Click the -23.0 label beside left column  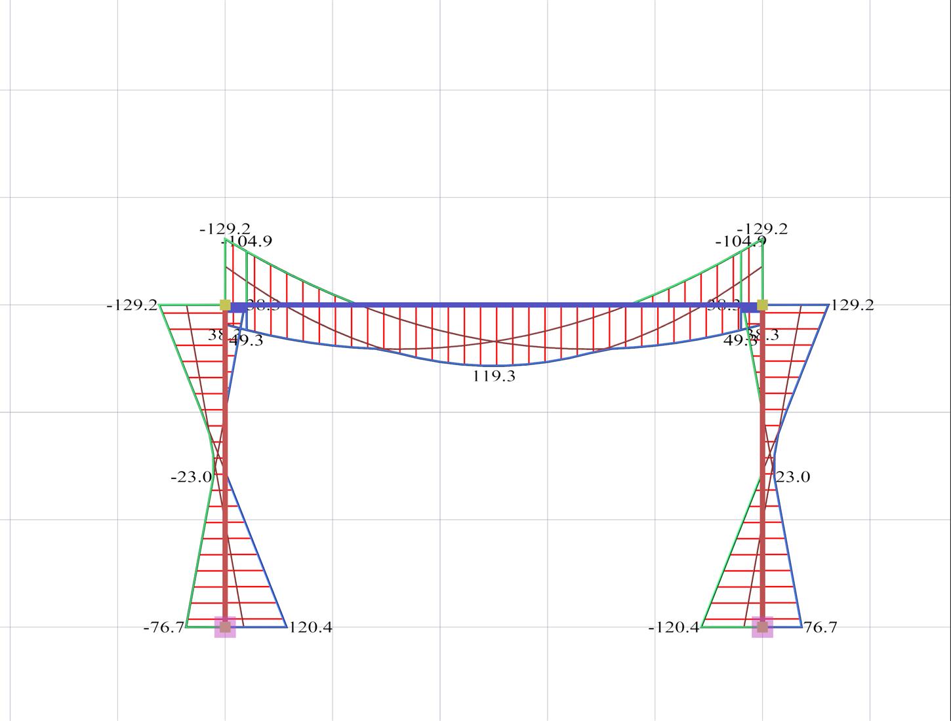pyautogui.click(x=192, y=477)
